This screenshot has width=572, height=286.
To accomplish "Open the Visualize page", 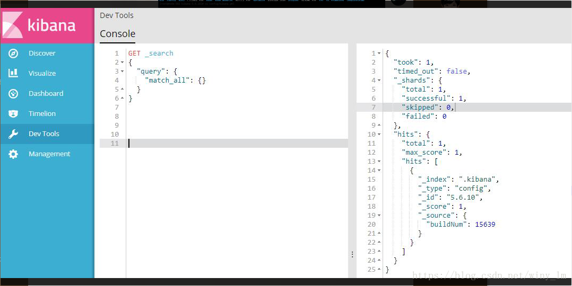I will coord(47,73).
